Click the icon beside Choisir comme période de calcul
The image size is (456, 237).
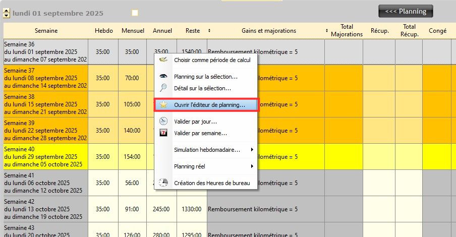[x=163, y=60]
